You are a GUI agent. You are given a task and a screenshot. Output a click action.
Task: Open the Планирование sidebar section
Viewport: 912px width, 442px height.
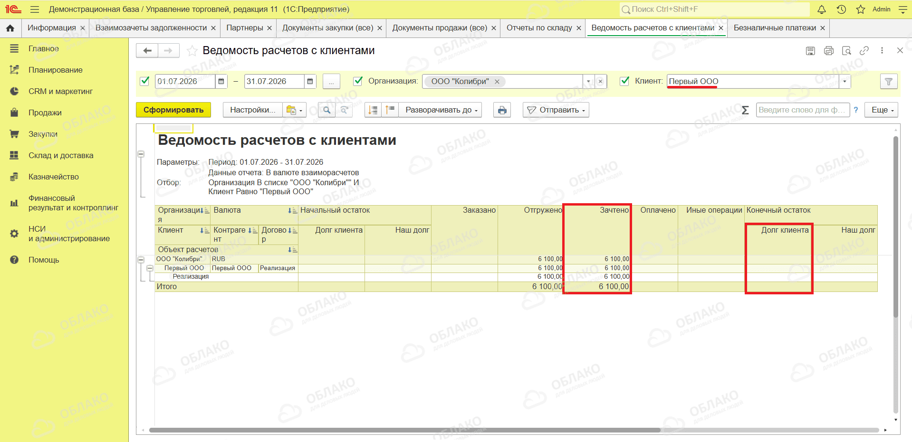[x=55, y=70]
